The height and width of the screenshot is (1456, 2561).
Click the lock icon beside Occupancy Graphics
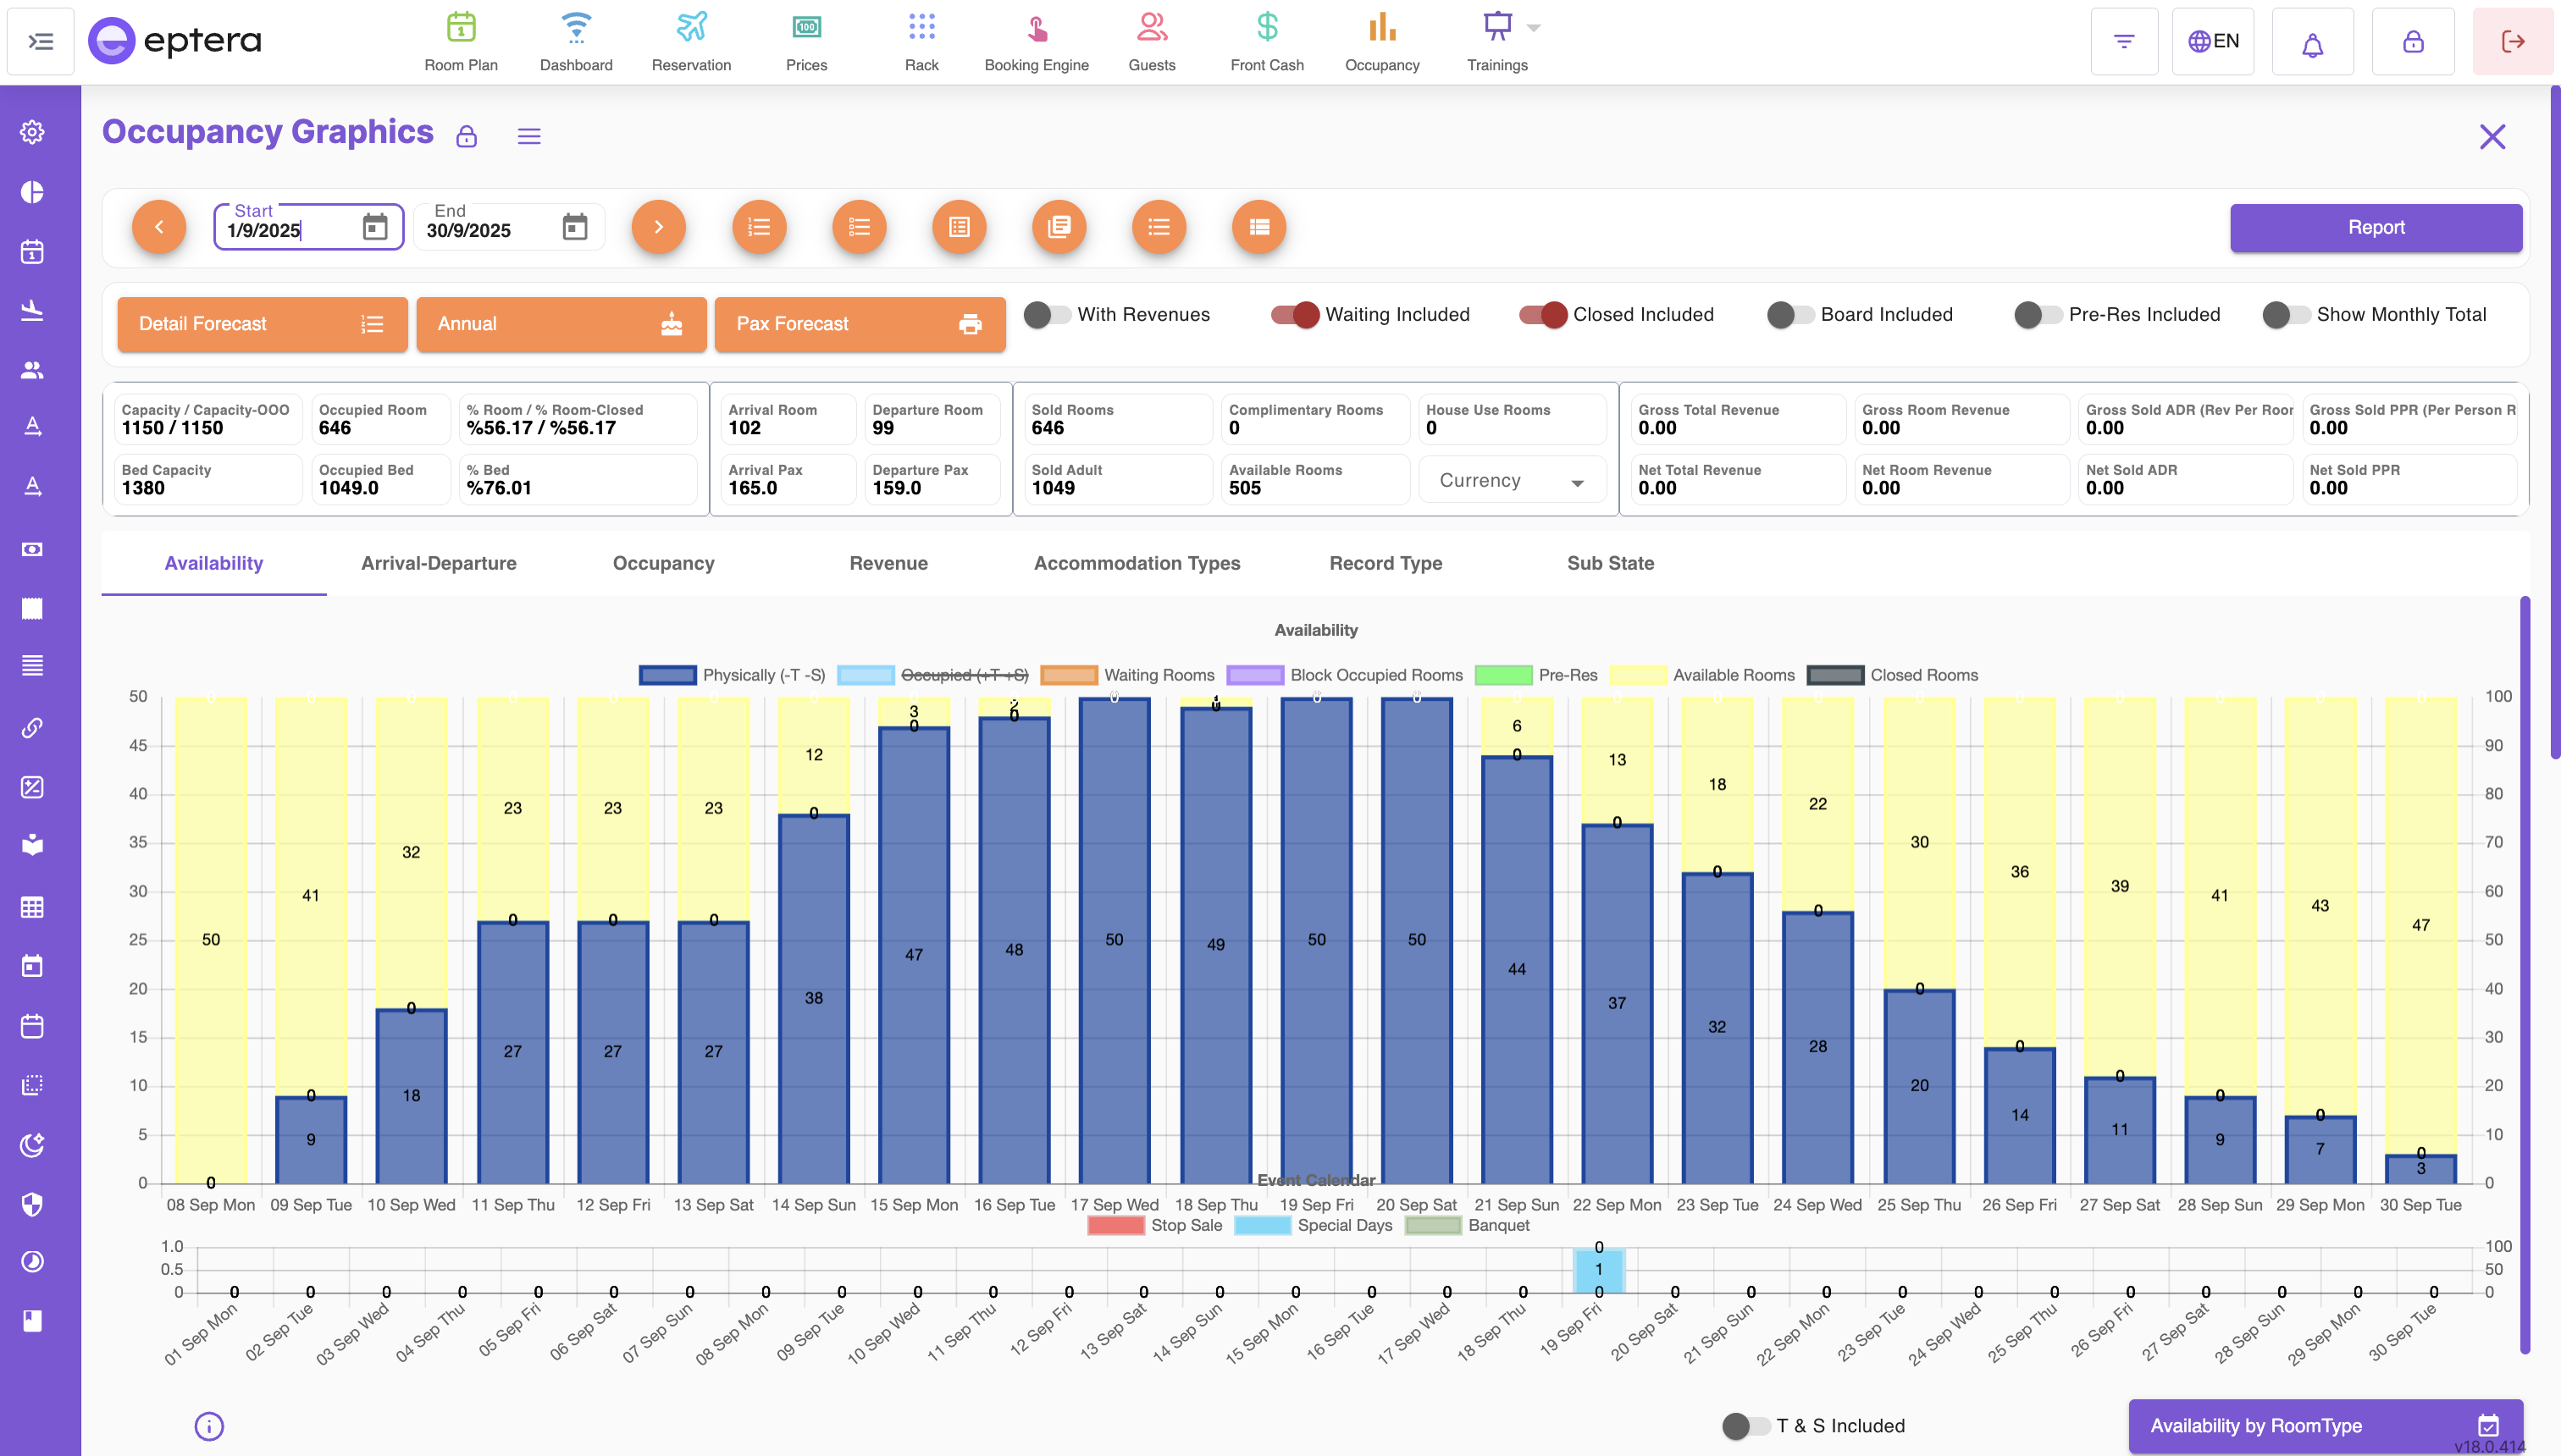[467, 137]
